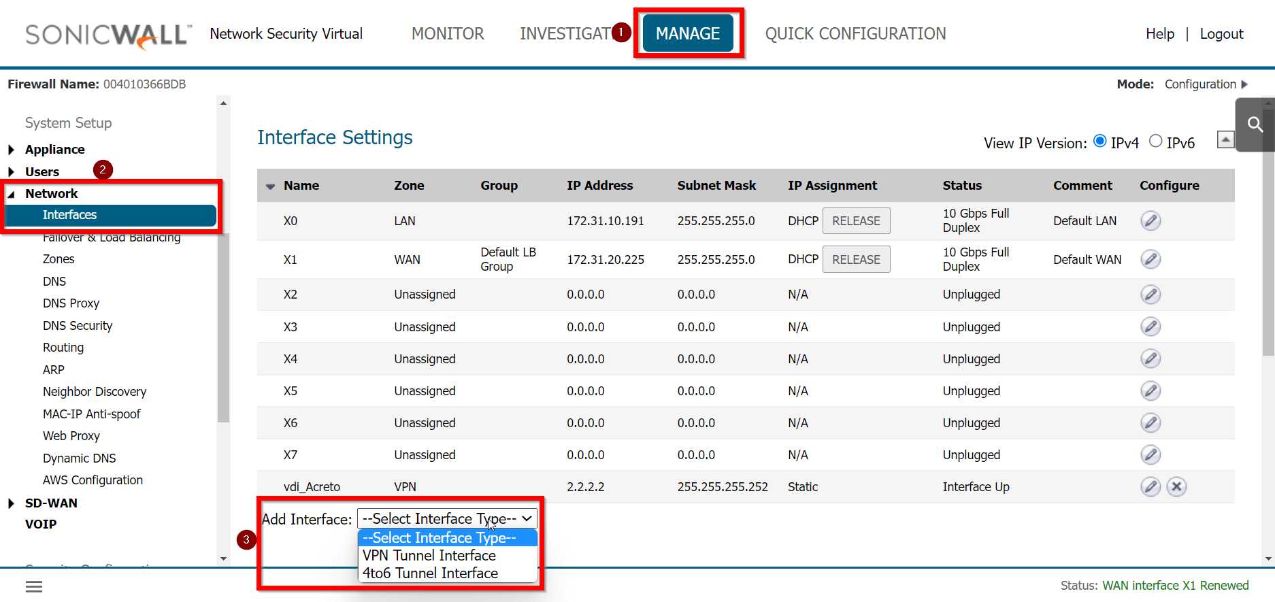Switch to the MONITOR tab
This screenshot has height=602, width=1275.
click(x=448, y=34)
